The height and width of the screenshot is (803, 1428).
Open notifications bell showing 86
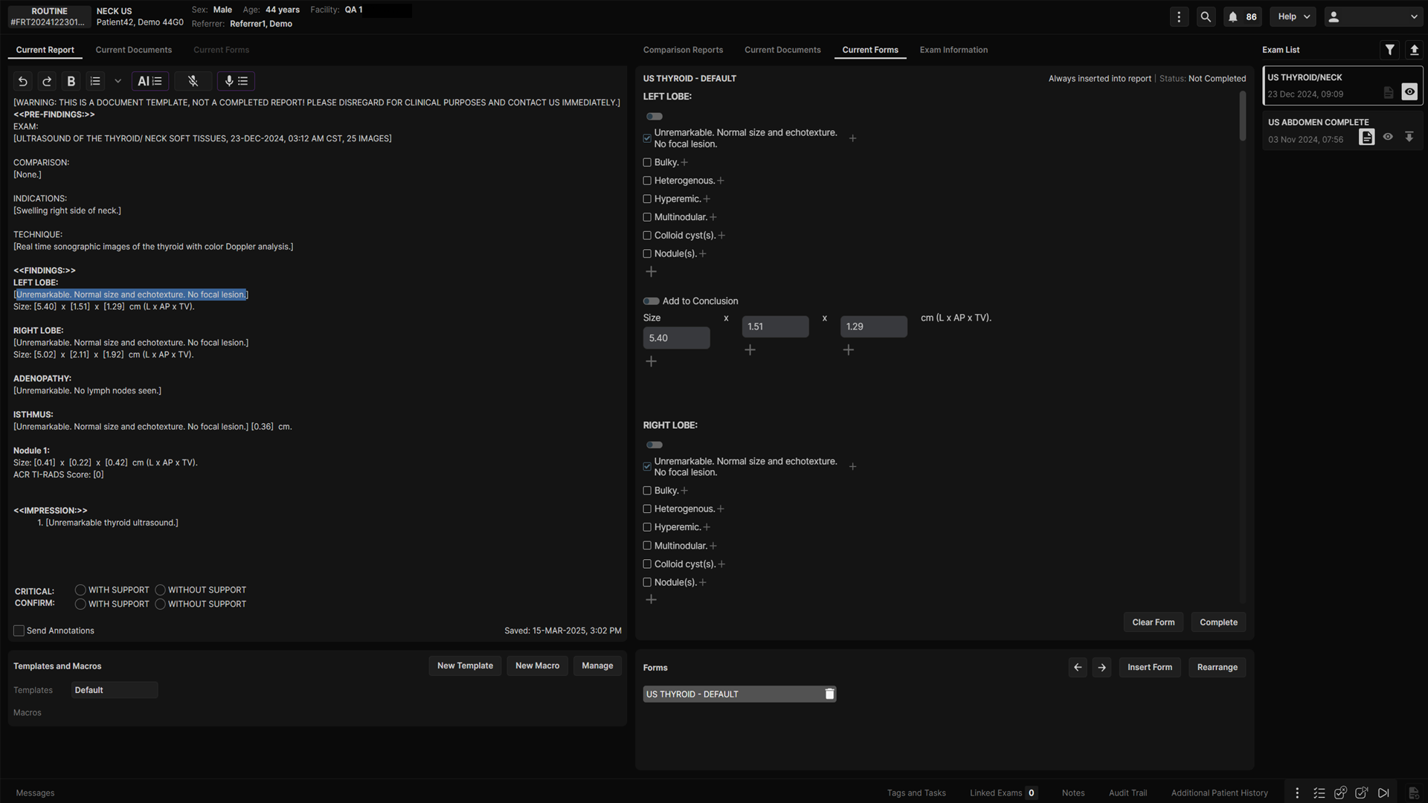click(1242, 16)
